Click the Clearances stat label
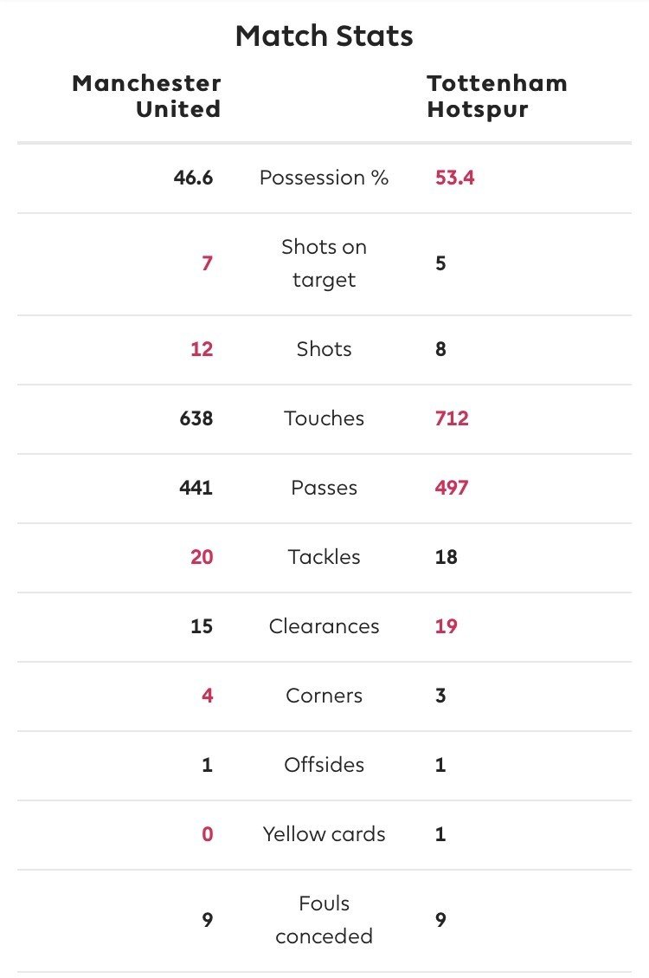The height and width of the screenshot is (978, 649). 324,626
